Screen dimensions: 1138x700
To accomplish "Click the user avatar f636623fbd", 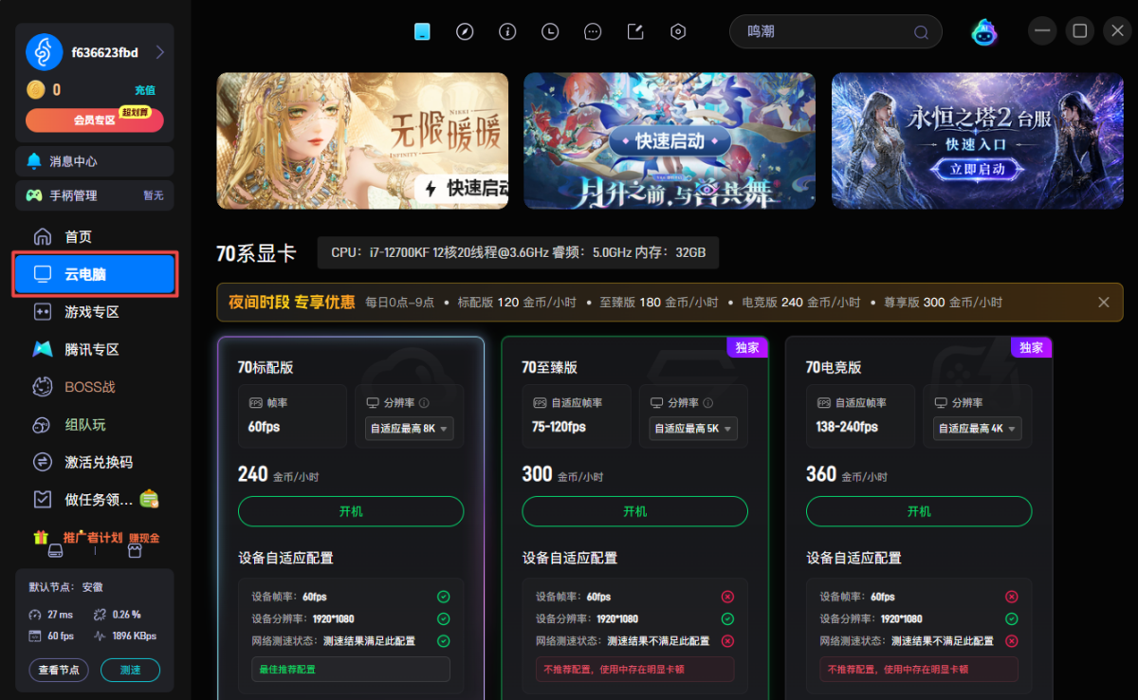I will pyautogui.click(x=44, y=53).
